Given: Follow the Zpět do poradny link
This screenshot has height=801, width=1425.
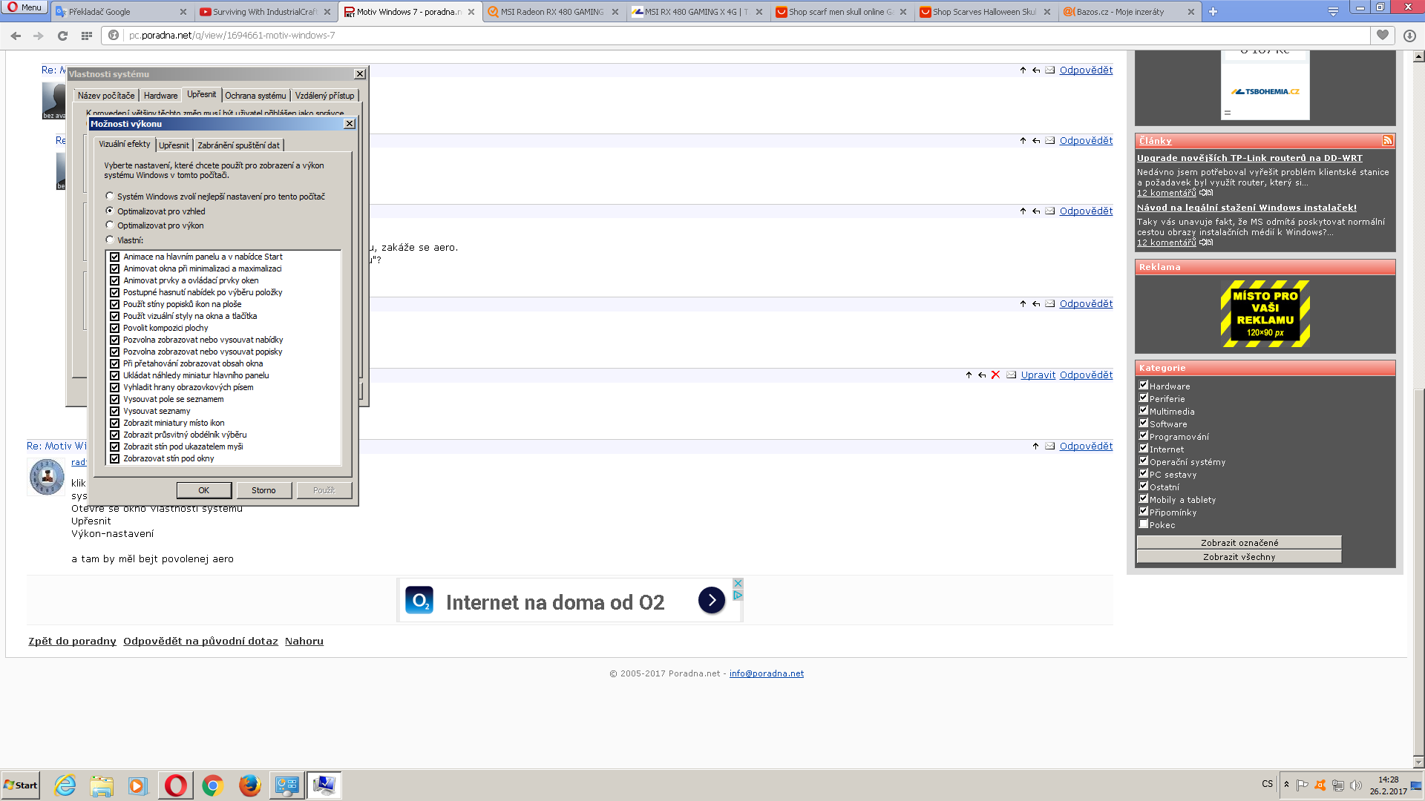Looking at the screenshot, I should [72, 642].
